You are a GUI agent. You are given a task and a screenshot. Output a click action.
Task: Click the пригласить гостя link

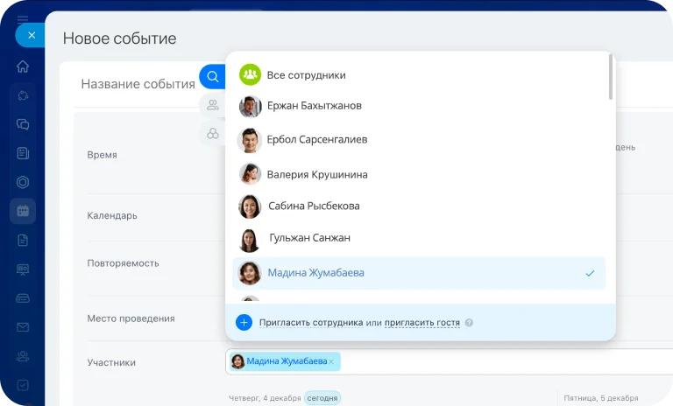pos(422,323)
